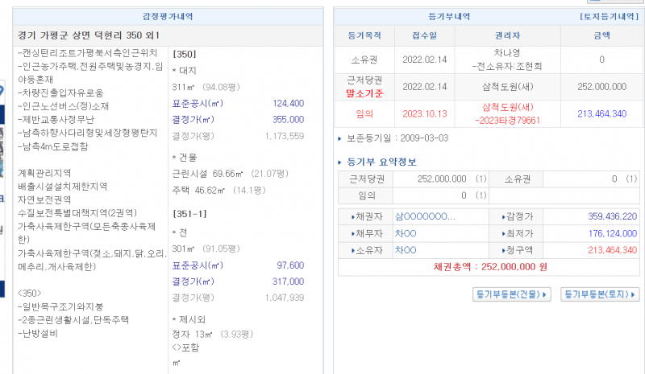Click the 금액 column header

pyautogui.click(x=601, y=35)
